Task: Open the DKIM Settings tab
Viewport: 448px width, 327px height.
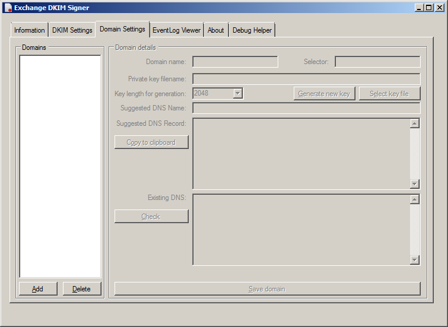Action: (72, 30)
